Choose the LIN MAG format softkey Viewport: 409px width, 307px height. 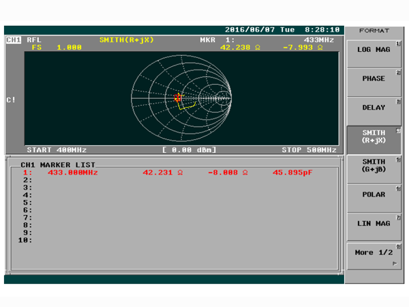click(x=374, y=227)
